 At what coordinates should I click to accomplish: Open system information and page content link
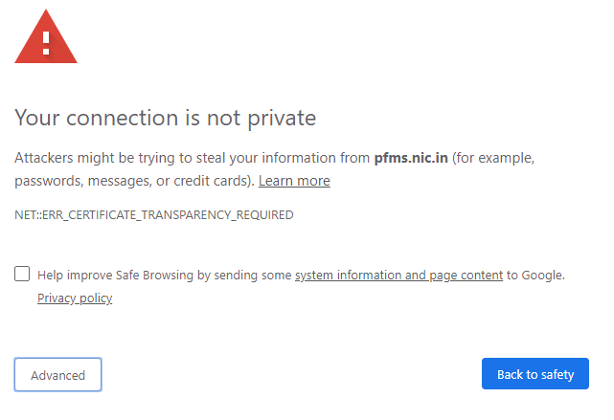(x=398, y=276)
